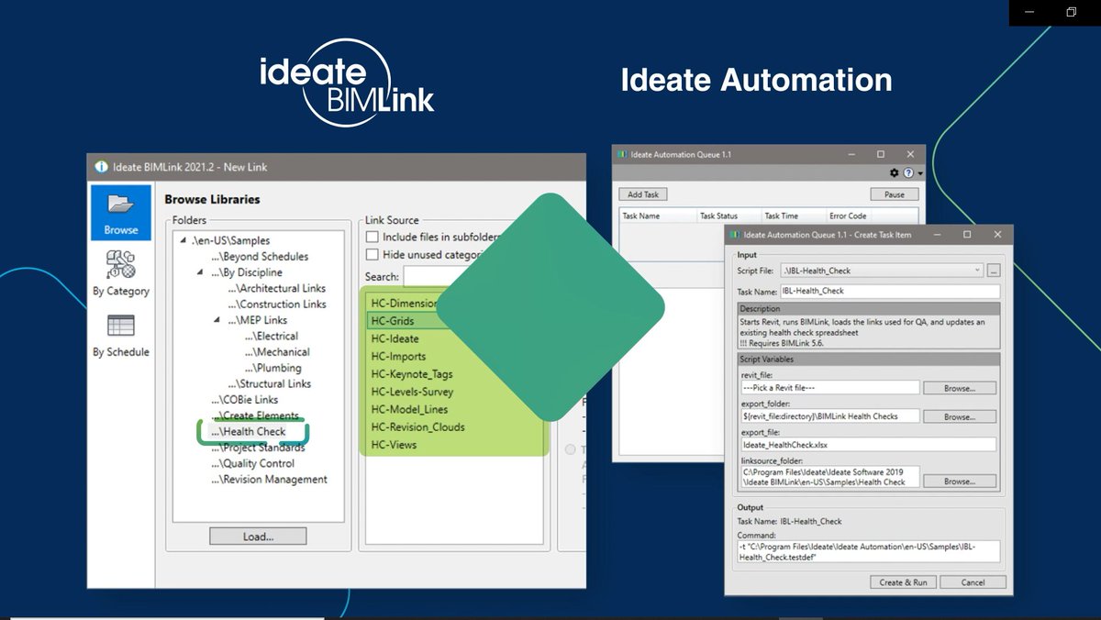Select the Plumbing folder
1101x620 pixels.
(x=272, y=368)
